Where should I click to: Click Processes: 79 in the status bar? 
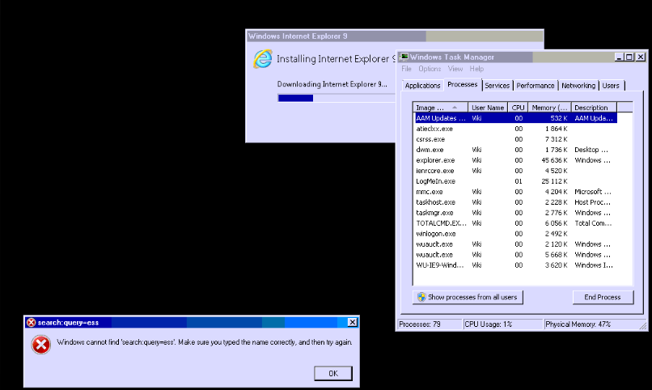(x=430, y=324)
